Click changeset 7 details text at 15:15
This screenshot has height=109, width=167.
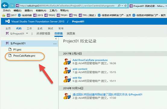click(94, 72)
